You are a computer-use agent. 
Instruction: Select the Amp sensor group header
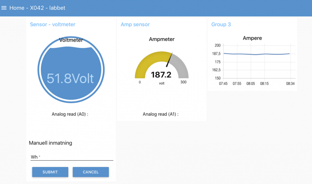coord(135,24)
